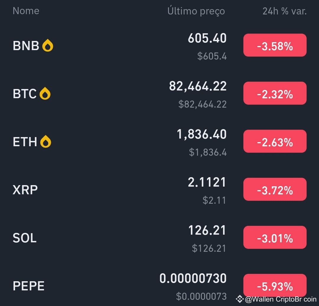Toggle the ETH -2.63% change badge
319x306 pixels.
point(275,141)
